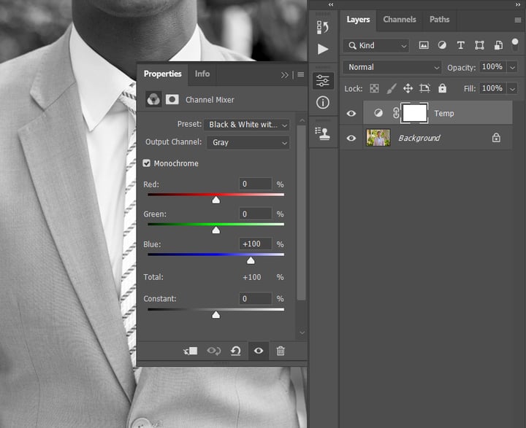Viewport: 526px width, 428px height.
Task: Switch to the Info tab
Action: 202,74
